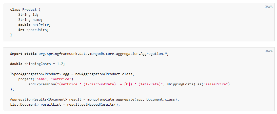Click the "name" string in project()
277x114 pixels.
pos(41,79)
